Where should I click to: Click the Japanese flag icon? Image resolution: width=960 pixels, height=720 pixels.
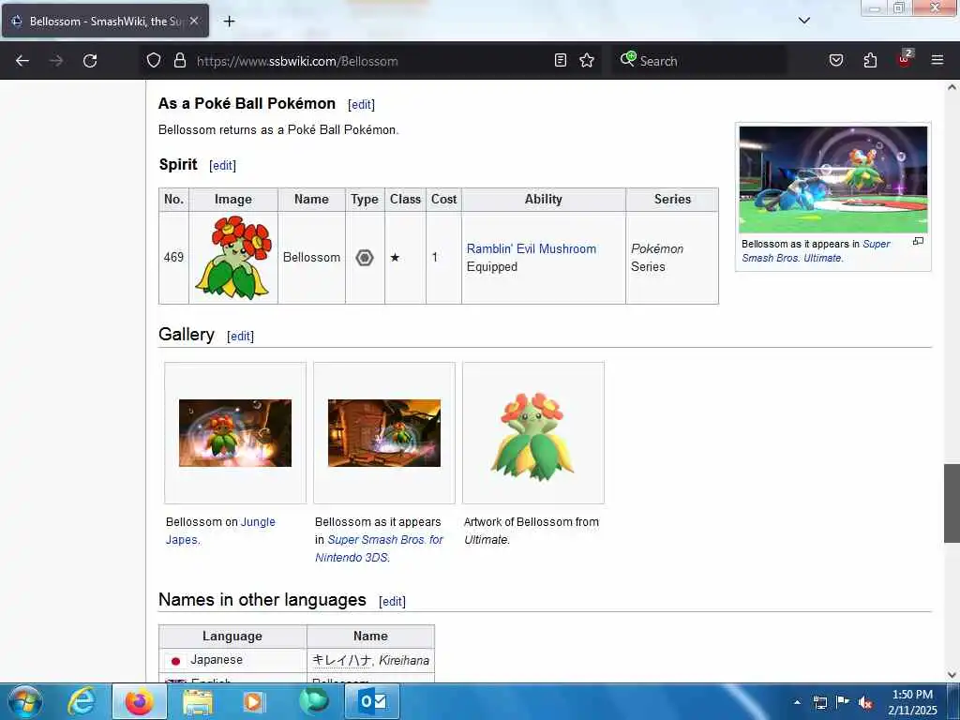(175, 661)
